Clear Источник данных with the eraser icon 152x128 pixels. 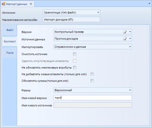point(125,38)
